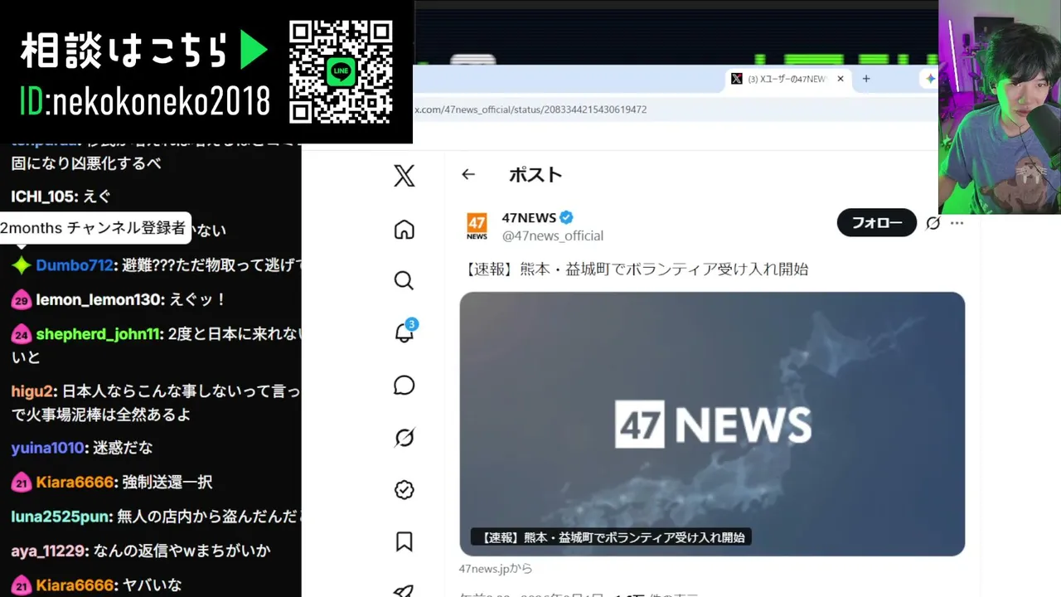Open the post's three-dot more menu
The width and height of the screenshot is (1061, 597).
tap(957, 223)
